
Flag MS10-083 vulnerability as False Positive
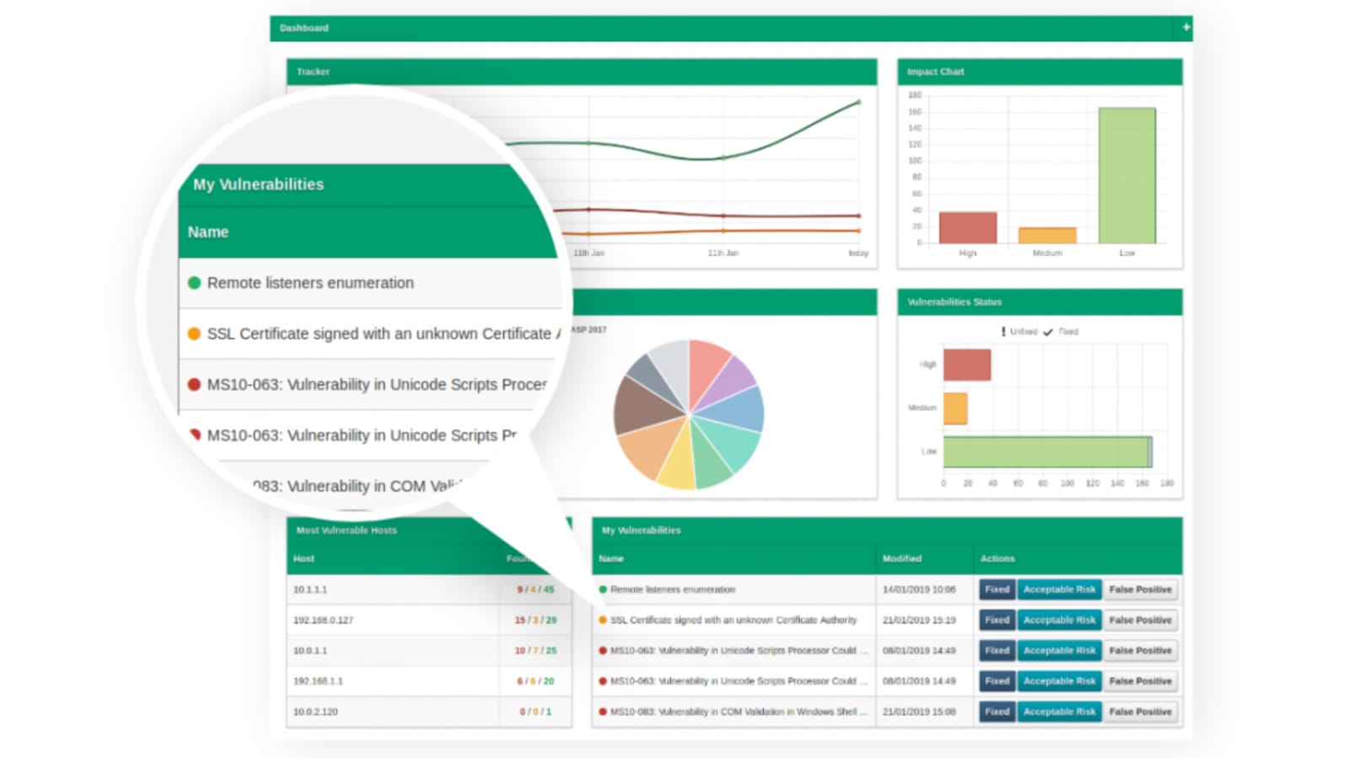(1140, 712)
